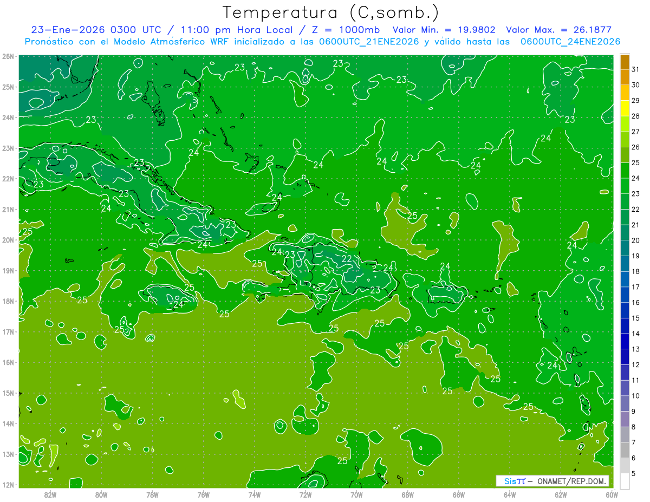650x502 pixels.
Task: Click the '26N' latitude axis label
Action: coord(8,56)
